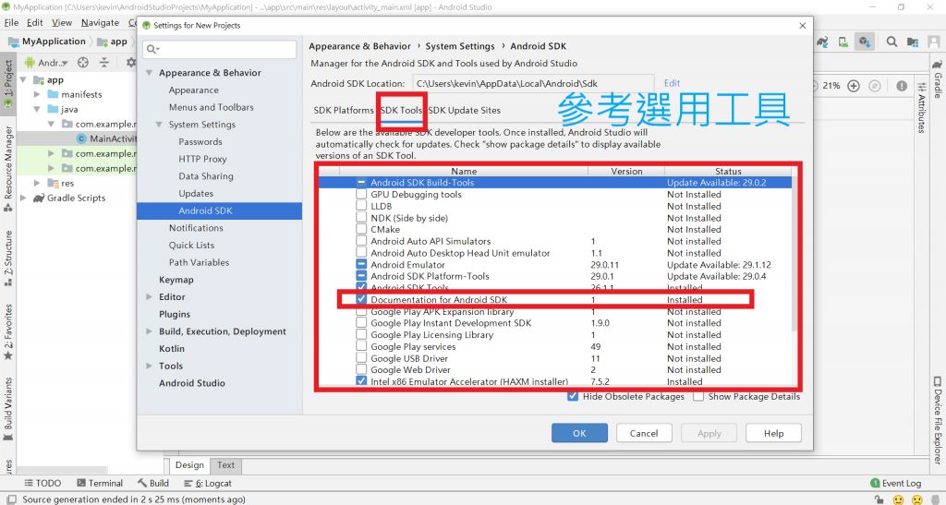946x505 pixels.
Task: Check Google USB Driver checkbox
Action: tap(361, 358)
